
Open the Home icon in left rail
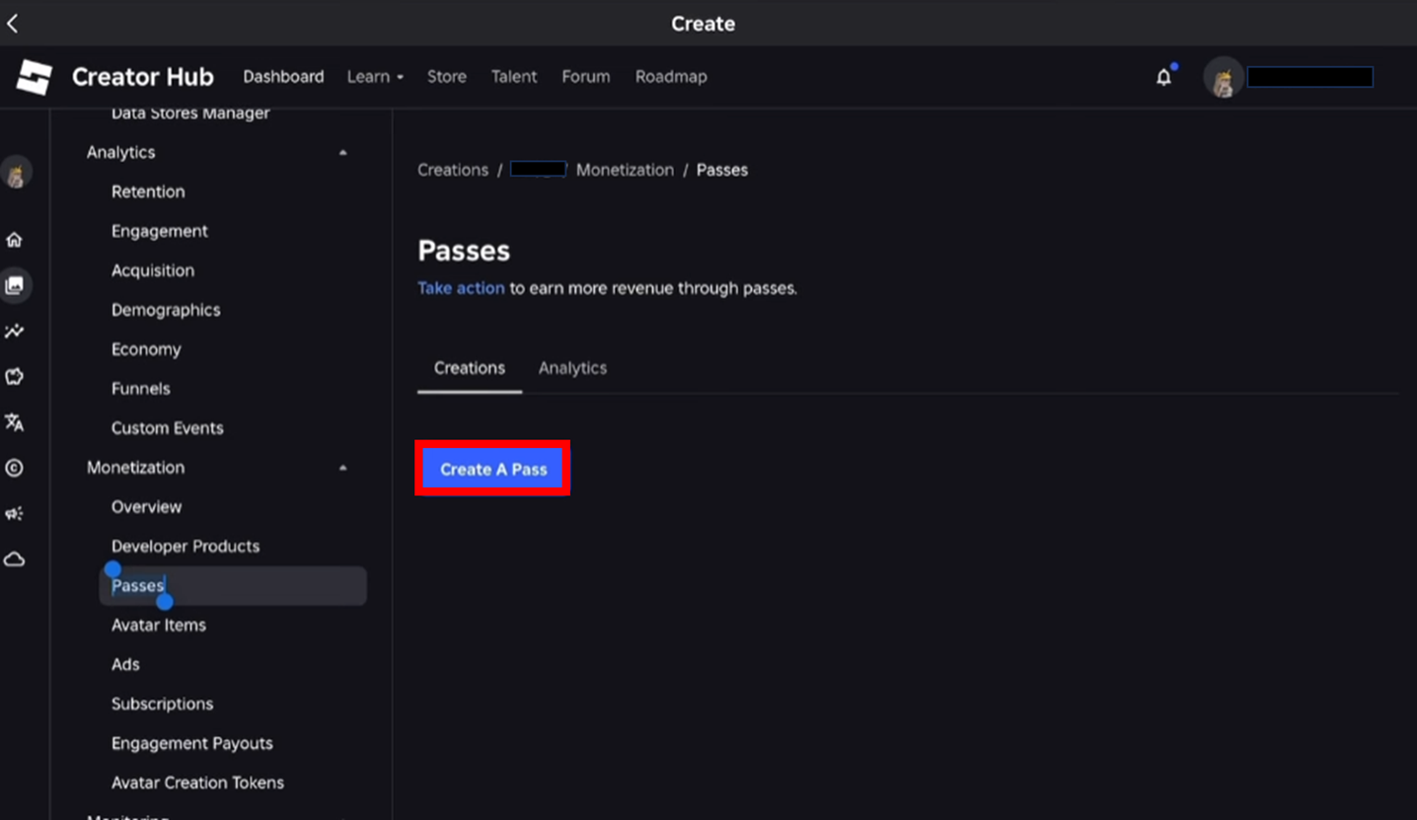point(15,240)
